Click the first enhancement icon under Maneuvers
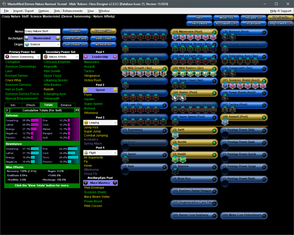The width and height of the screenshot is (294, 235). point(175,37)
